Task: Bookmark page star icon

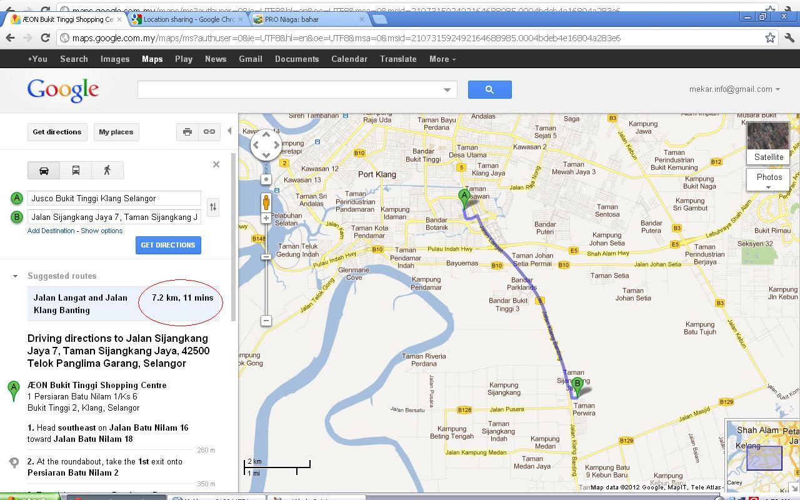Action: 771,38
